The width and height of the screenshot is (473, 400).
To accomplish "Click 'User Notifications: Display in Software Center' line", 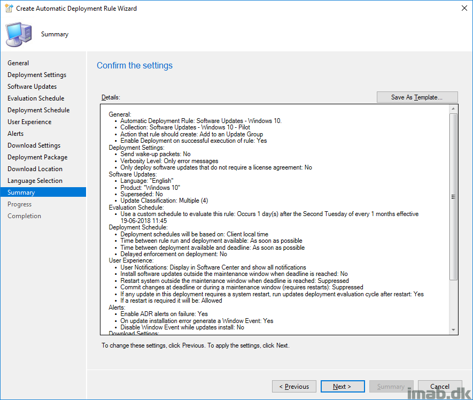I will tap(213, 267).
